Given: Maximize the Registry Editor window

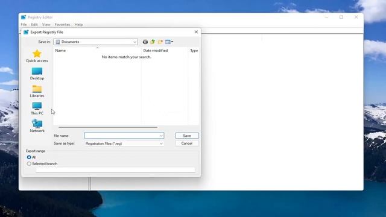Looking at the screenshot, I should (341, 17).
